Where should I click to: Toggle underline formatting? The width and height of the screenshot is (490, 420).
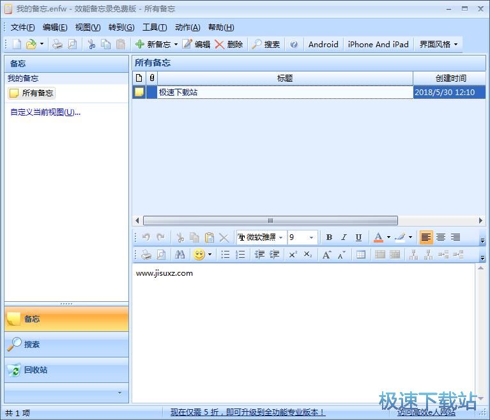pos(359,237)
